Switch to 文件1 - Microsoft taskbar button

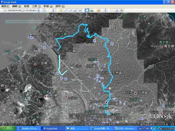pos(125,129)
